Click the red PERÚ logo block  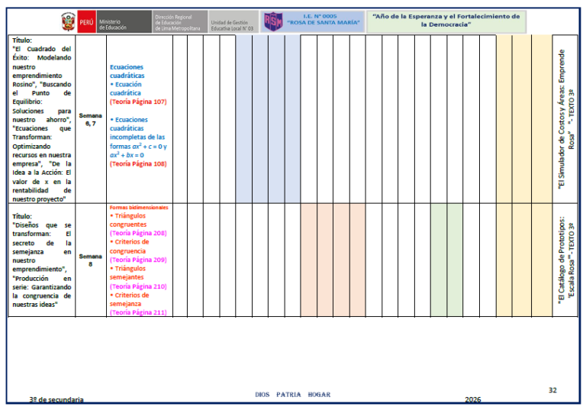[87, 21]
